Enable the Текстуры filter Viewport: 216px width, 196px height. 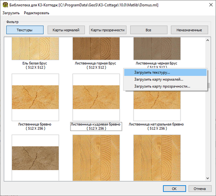[25, 30]
